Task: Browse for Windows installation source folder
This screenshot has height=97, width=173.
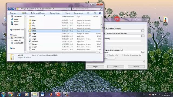Action: point(143,31)
